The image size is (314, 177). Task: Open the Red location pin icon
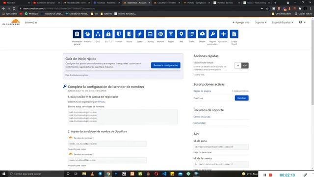click(x=181, y=34)
